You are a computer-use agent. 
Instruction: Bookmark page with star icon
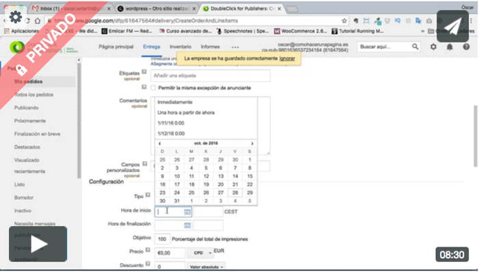pos(344,21)
